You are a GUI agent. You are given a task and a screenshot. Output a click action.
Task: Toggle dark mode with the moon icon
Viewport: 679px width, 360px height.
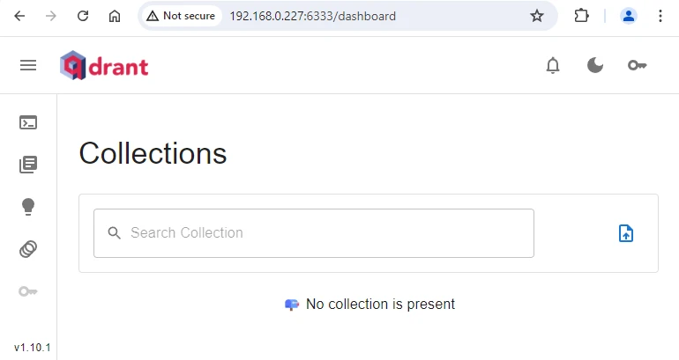595,65
